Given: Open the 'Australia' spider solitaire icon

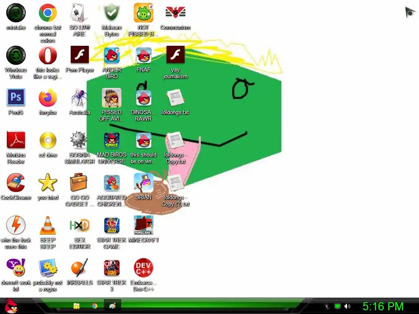Looking at the screenshot, I should pos(79,98).
